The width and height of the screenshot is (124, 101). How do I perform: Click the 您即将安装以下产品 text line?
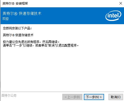[x=17, y=28]
